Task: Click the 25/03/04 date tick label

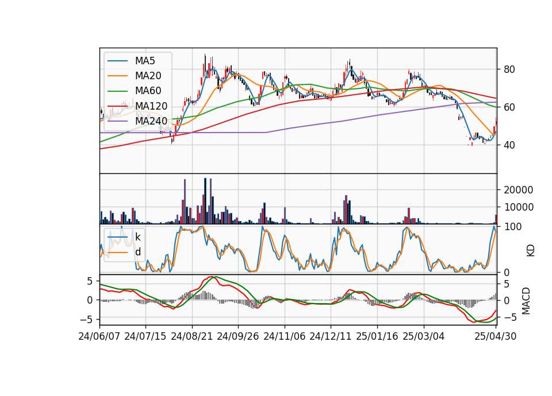Action: (424, 336)
